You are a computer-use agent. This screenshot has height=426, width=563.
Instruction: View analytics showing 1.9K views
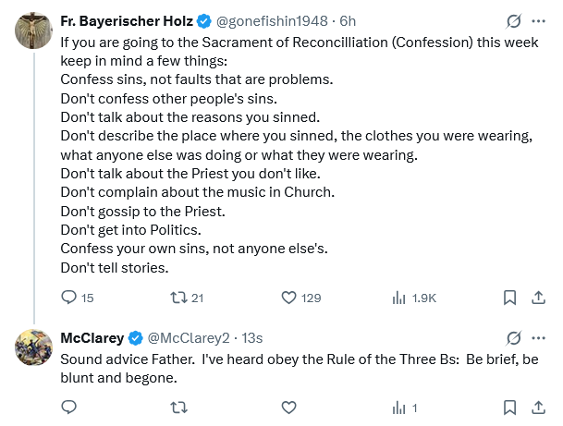pos(400,298)
